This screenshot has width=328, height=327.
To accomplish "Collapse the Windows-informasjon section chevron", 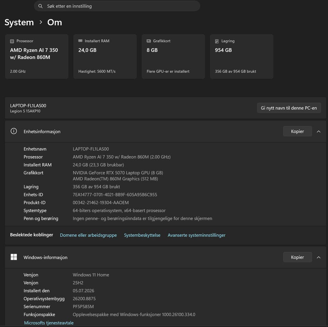I will coord(318,257).
